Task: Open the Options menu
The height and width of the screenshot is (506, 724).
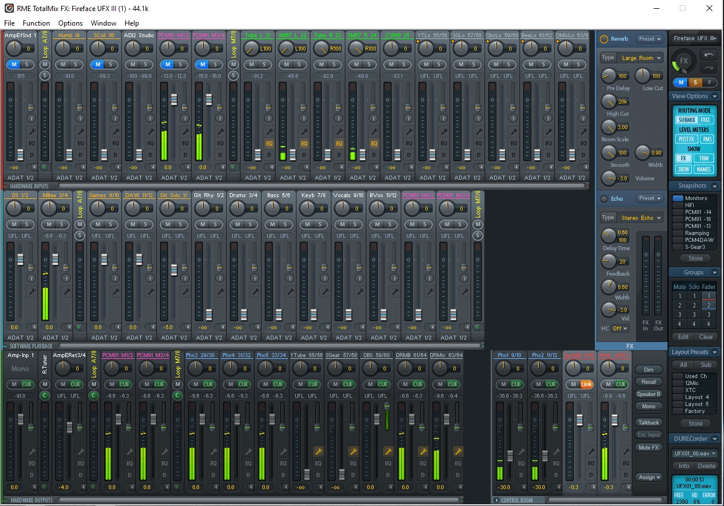Action: pos(70,23)
